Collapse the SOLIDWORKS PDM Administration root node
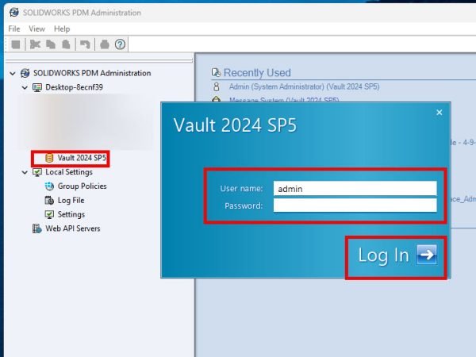476x357 pixels. [x=13, y=73]
